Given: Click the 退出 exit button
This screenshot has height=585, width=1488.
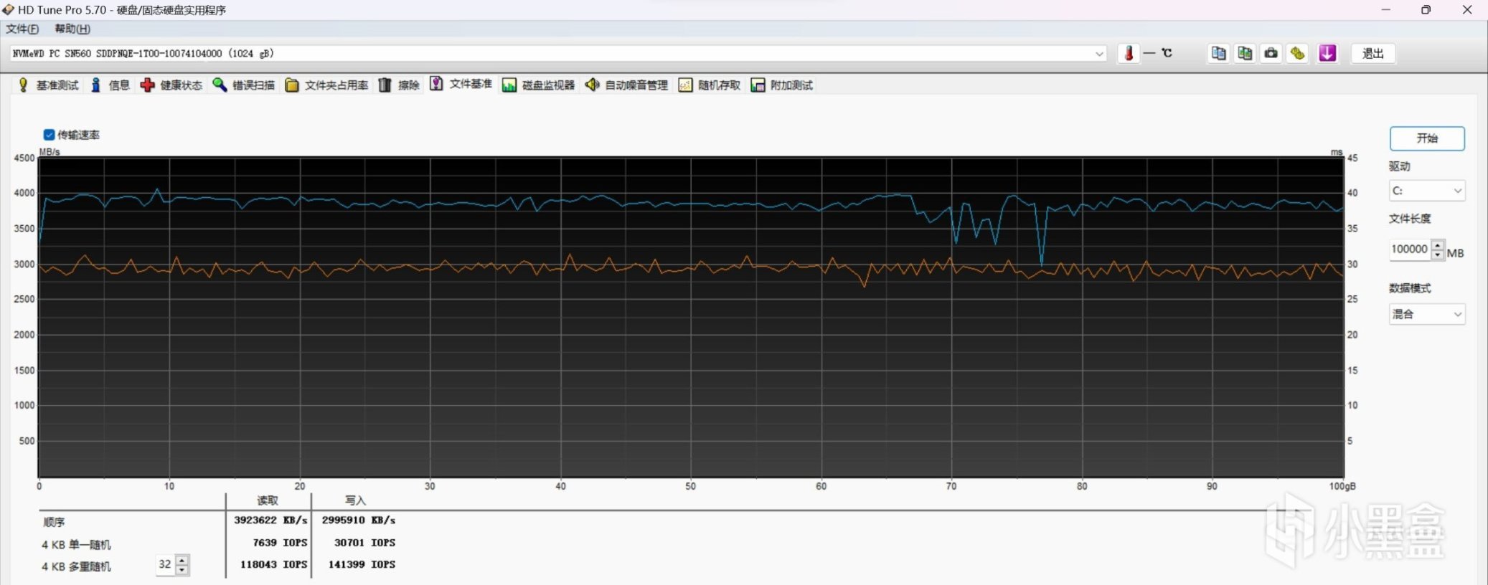Looking at the screenshot, I should (1372, 54).
